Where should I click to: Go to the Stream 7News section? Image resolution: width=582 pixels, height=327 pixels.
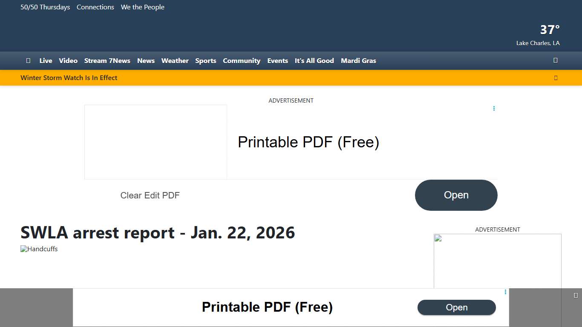(107, 61)
